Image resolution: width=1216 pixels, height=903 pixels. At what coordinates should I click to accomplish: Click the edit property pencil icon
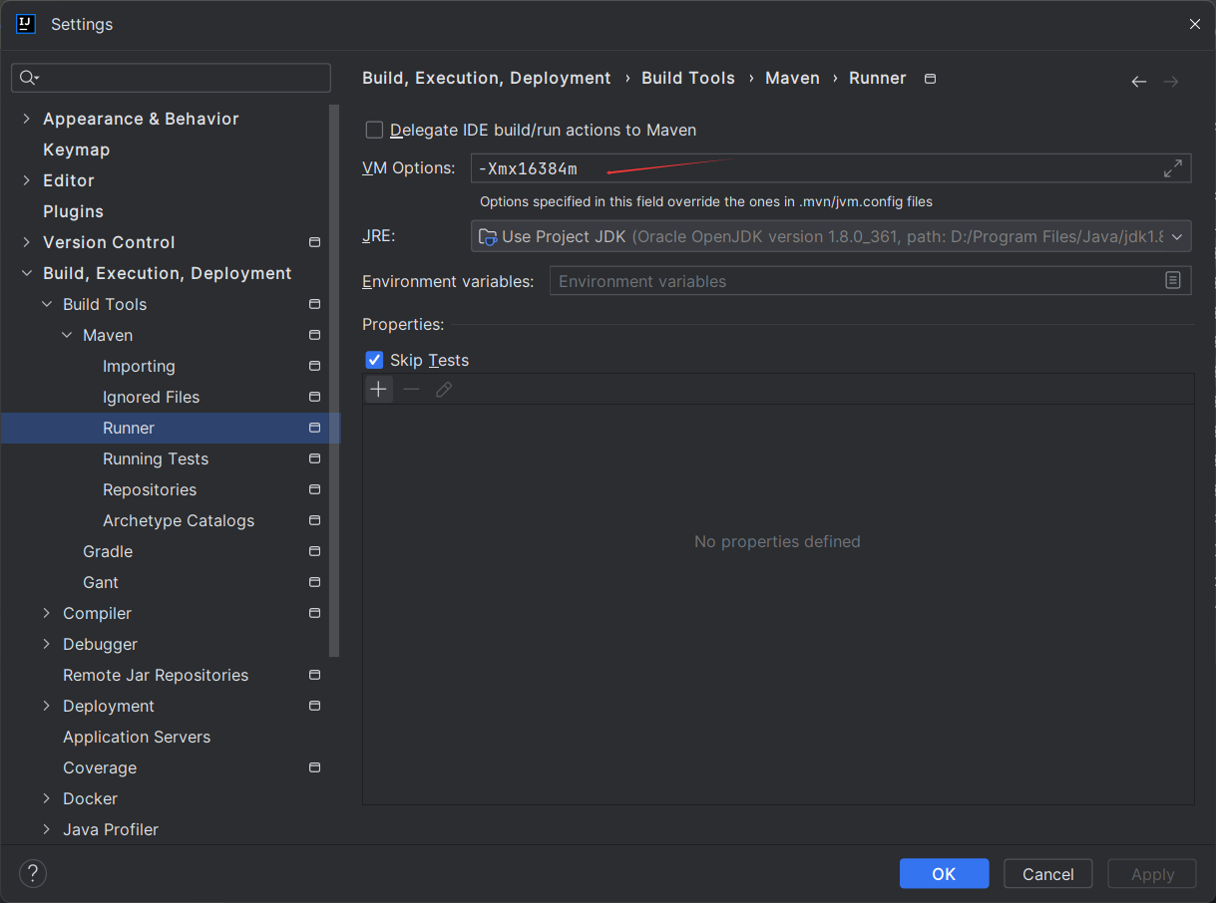(444, 389)
